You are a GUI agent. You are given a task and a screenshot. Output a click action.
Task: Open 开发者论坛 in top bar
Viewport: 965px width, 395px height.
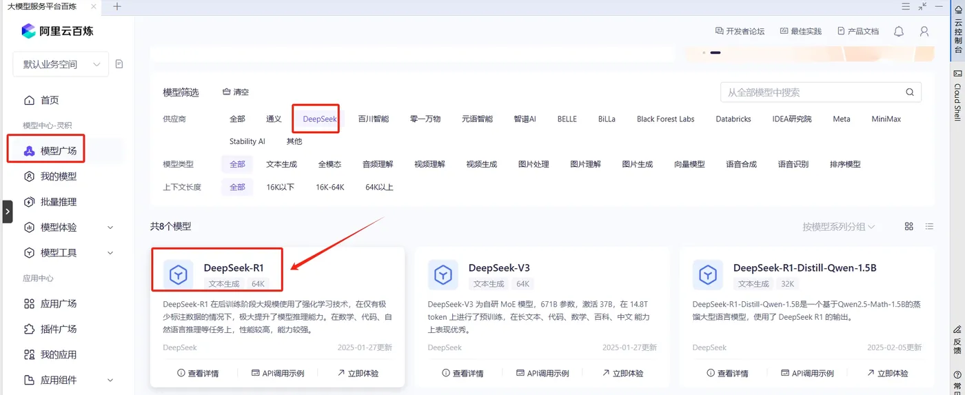[740, 31]
